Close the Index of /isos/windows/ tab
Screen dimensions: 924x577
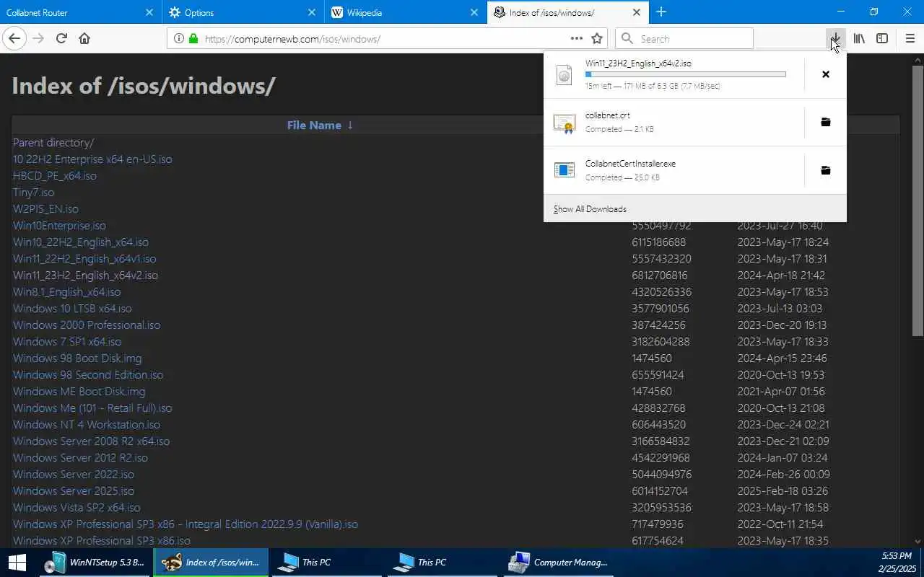637,12
